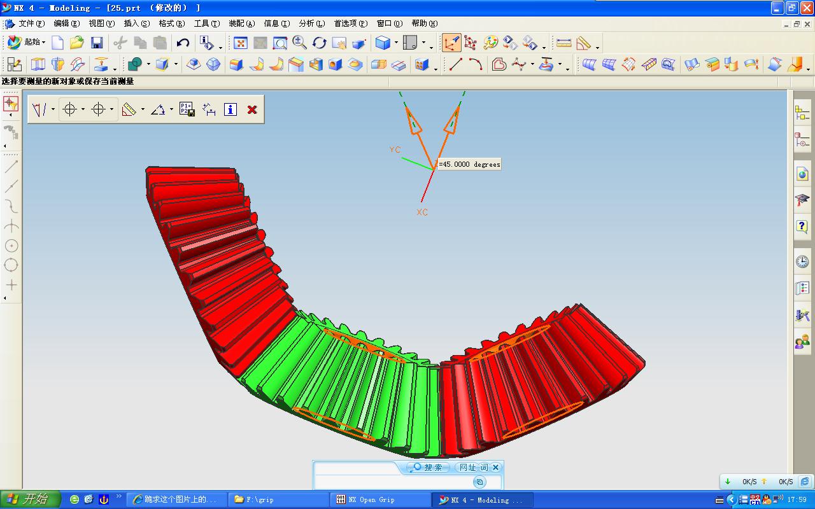Click the Arc curve icon
This screenshot has width=815, height=509.
[x=475, y=64]
